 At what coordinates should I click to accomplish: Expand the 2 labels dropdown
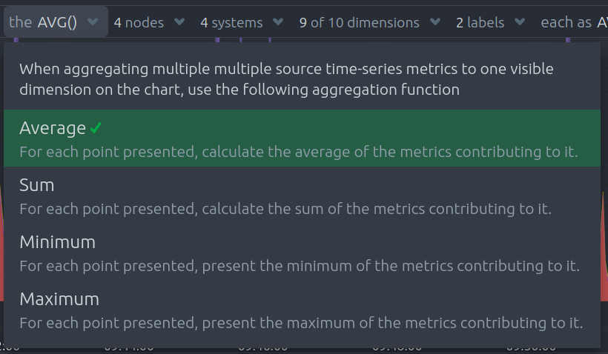tap(491, 22)
